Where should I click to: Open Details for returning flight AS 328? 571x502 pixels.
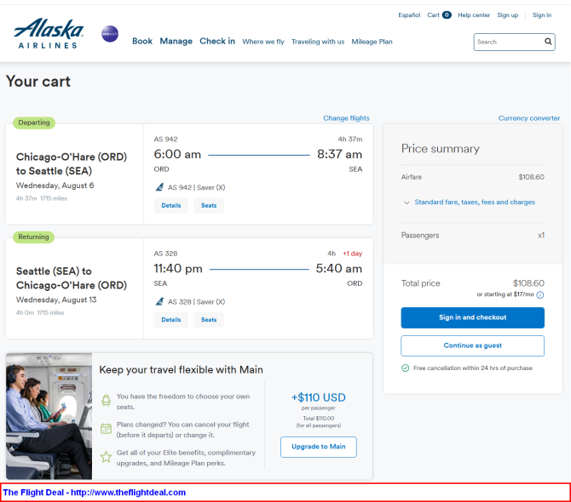pos(170,320)
